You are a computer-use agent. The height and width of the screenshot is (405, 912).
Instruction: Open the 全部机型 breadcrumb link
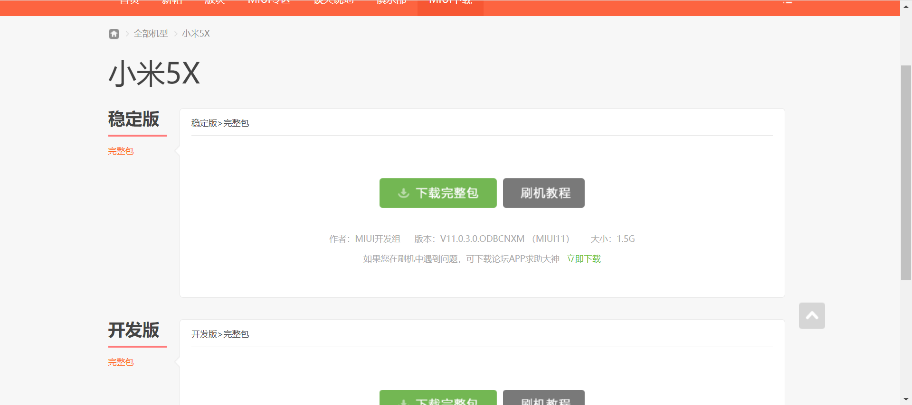tap(151, 34)
